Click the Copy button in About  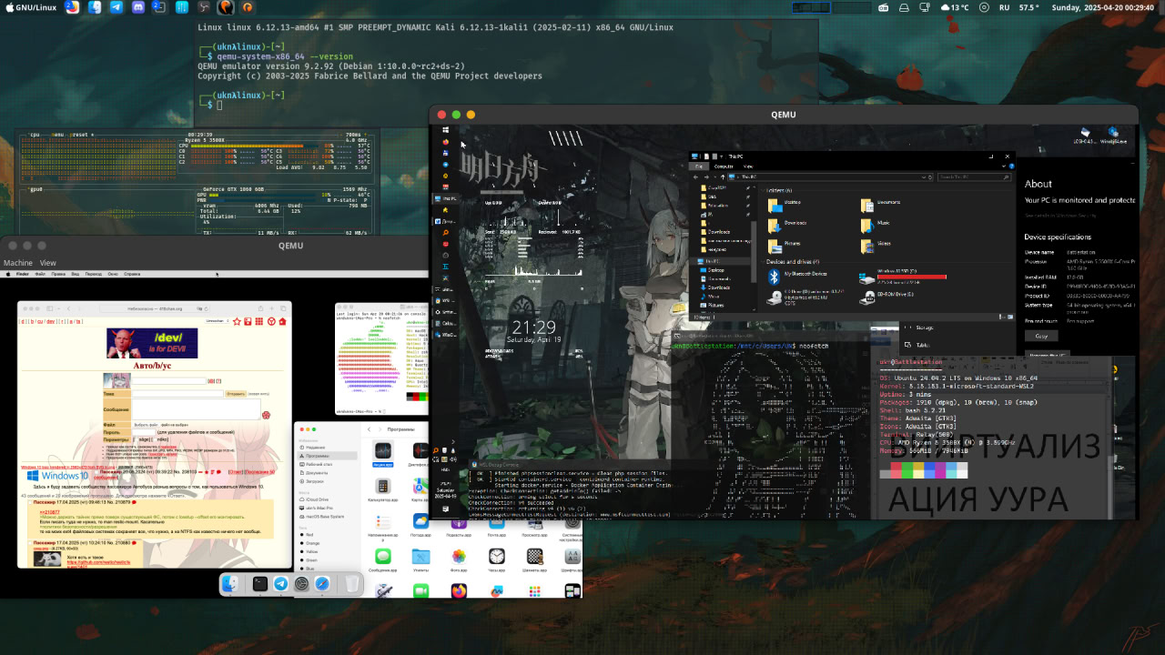tap(1041, 336)
